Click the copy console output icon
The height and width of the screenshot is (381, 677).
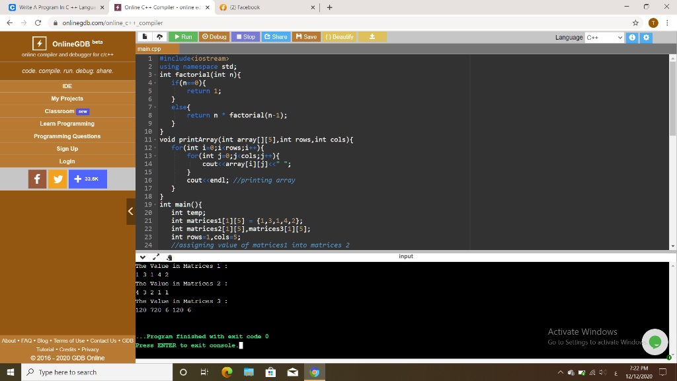[x=169, y=257]
